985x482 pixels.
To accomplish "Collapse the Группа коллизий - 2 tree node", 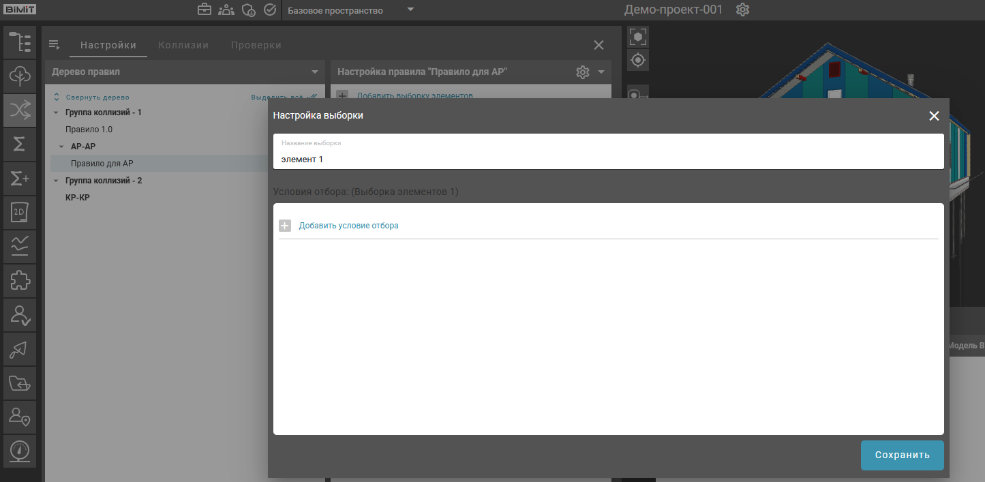I will click(56, 181).
